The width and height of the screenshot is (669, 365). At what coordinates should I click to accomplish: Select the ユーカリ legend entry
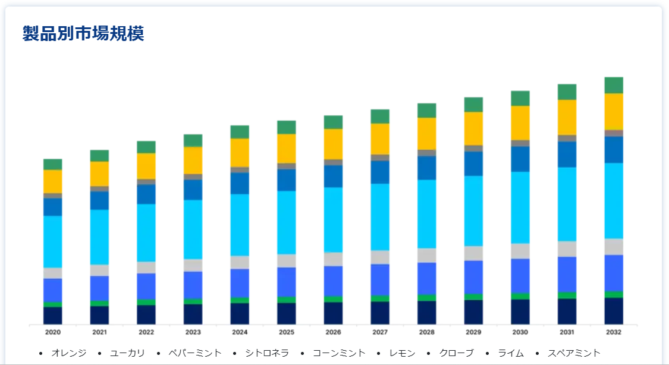(x=127, y=353)
